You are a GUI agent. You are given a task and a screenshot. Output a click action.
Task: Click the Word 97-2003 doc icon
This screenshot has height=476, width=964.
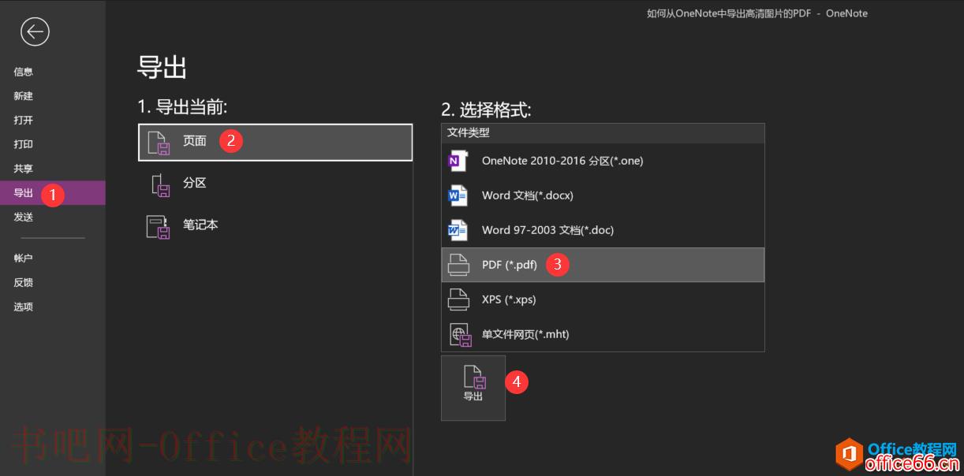point(458,230)
